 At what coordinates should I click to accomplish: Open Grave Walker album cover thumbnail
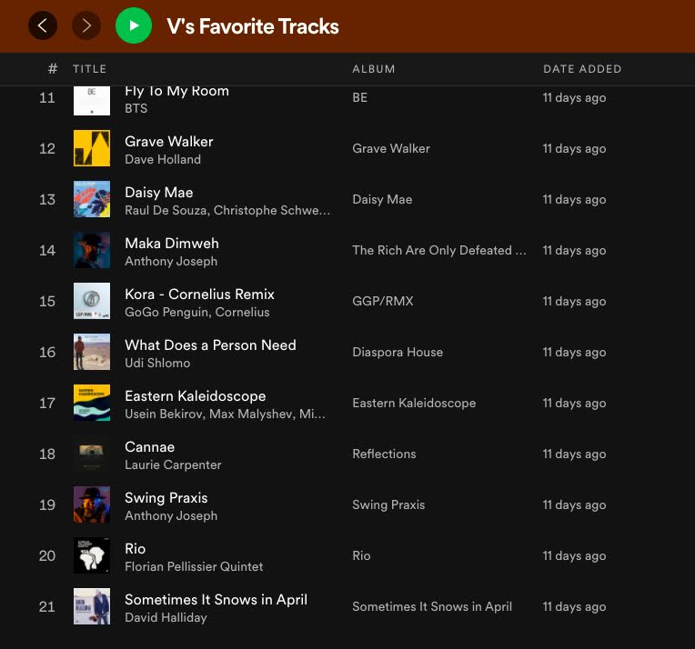92,148
